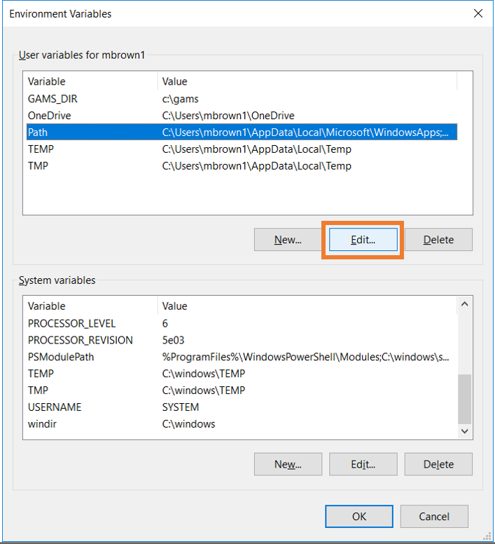
Task: Click New button under user variables
Action: 288,240
